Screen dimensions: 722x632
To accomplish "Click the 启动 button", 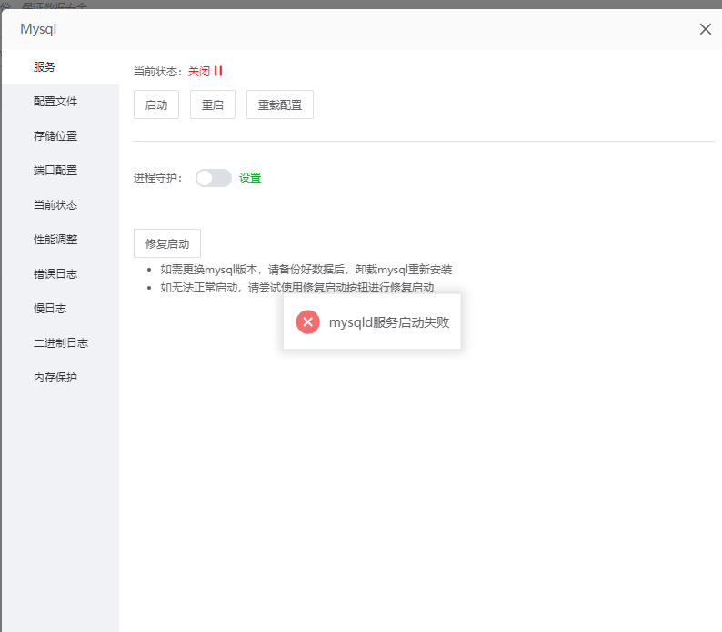I will click(156, 104).
